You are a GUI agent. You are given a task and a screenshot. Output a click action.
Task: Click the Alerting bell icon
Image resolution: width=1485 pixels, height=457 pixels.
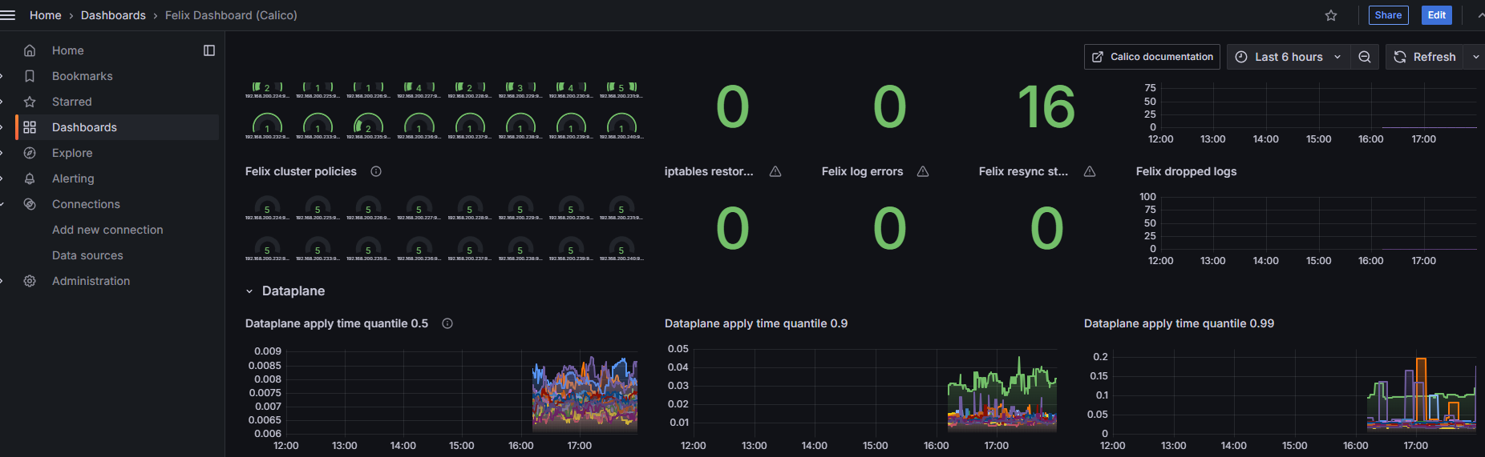point(30,178)
